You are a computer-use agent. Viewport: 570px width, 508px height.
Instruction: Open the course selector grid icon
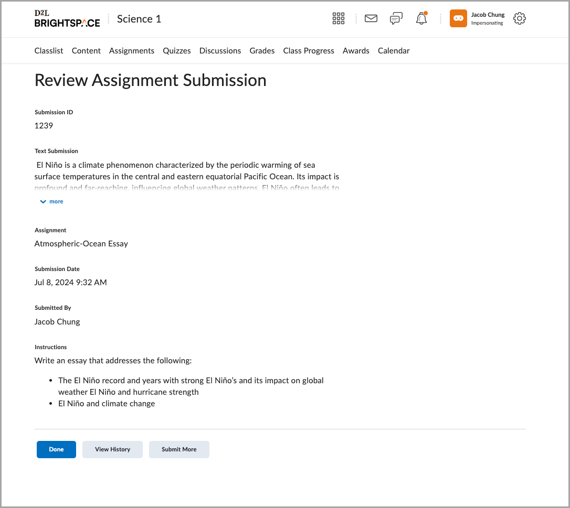(339, 19)
